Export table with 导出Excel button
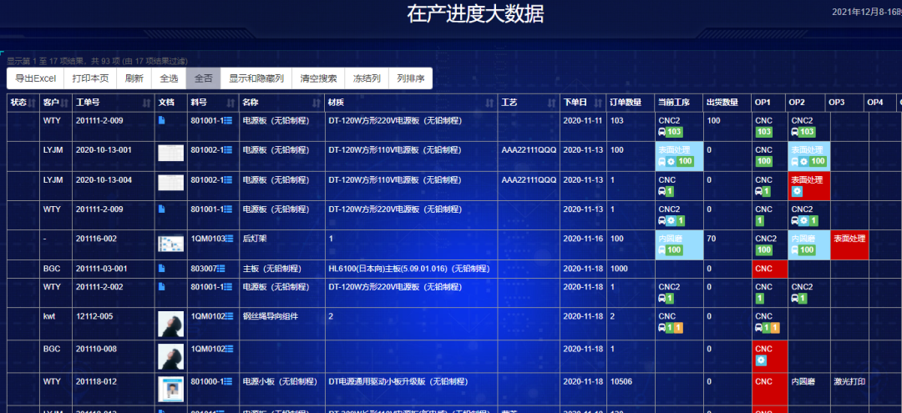Image resolution: width=902 pixels, height=413 pixels. coord(36,78)
